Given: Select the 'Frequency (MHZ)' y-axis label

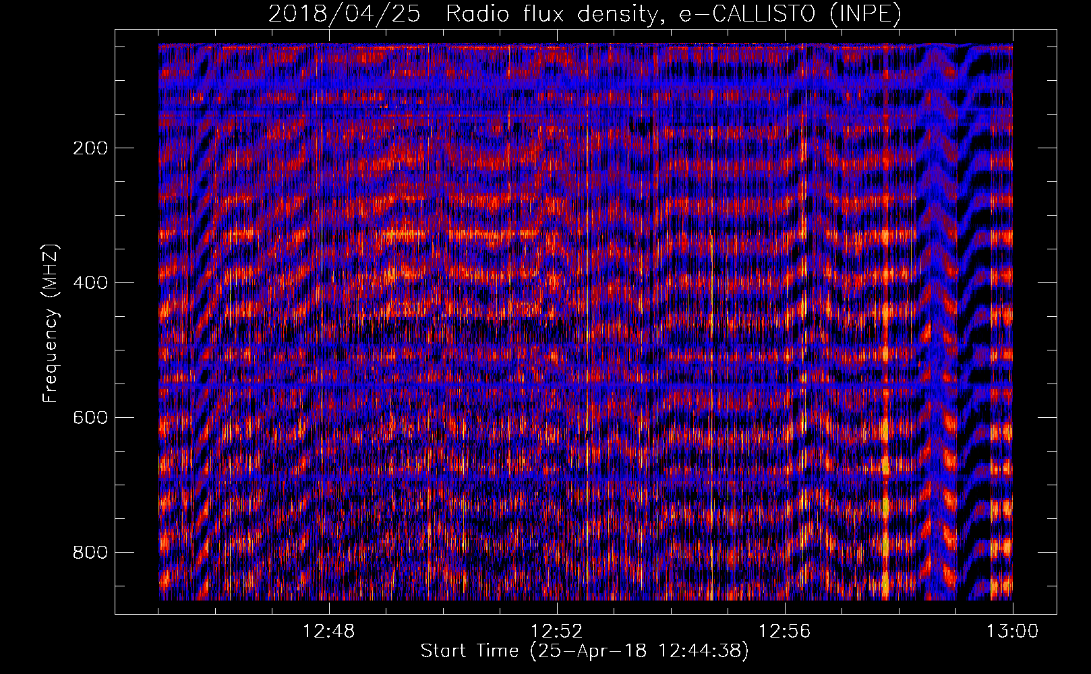Looking at the screenshot, I should click(x=51, y=323).
